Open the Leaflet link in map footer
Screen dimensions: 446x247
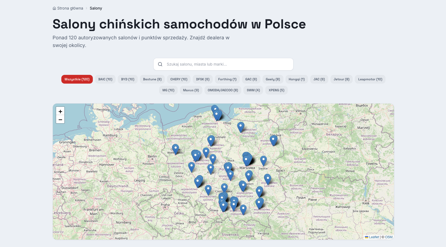click(x=374, y=237)
